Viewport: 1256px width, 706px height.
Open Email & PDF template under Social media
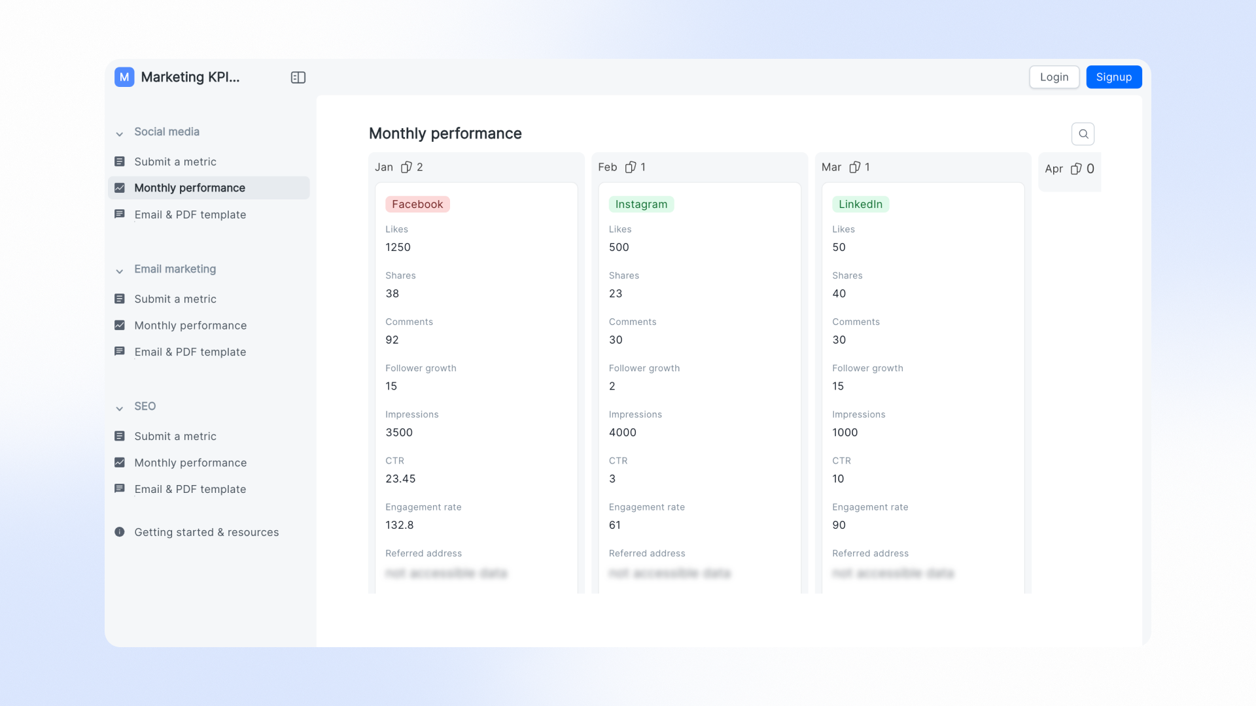tap(209, 214)
